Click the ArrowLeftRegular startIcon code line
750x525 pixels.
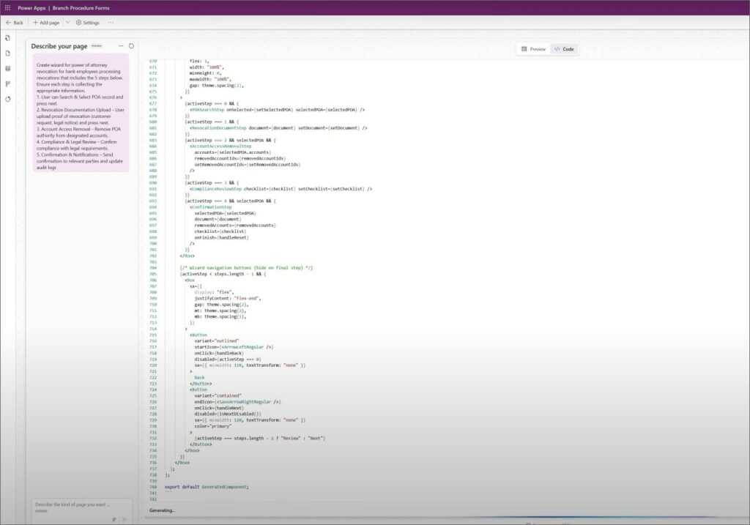[234, 347]
